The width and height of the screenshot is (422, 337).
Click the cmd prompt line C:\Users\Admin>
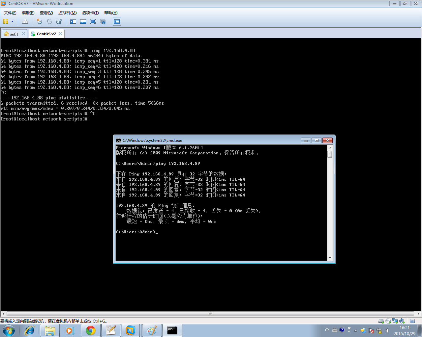[136, 232]
